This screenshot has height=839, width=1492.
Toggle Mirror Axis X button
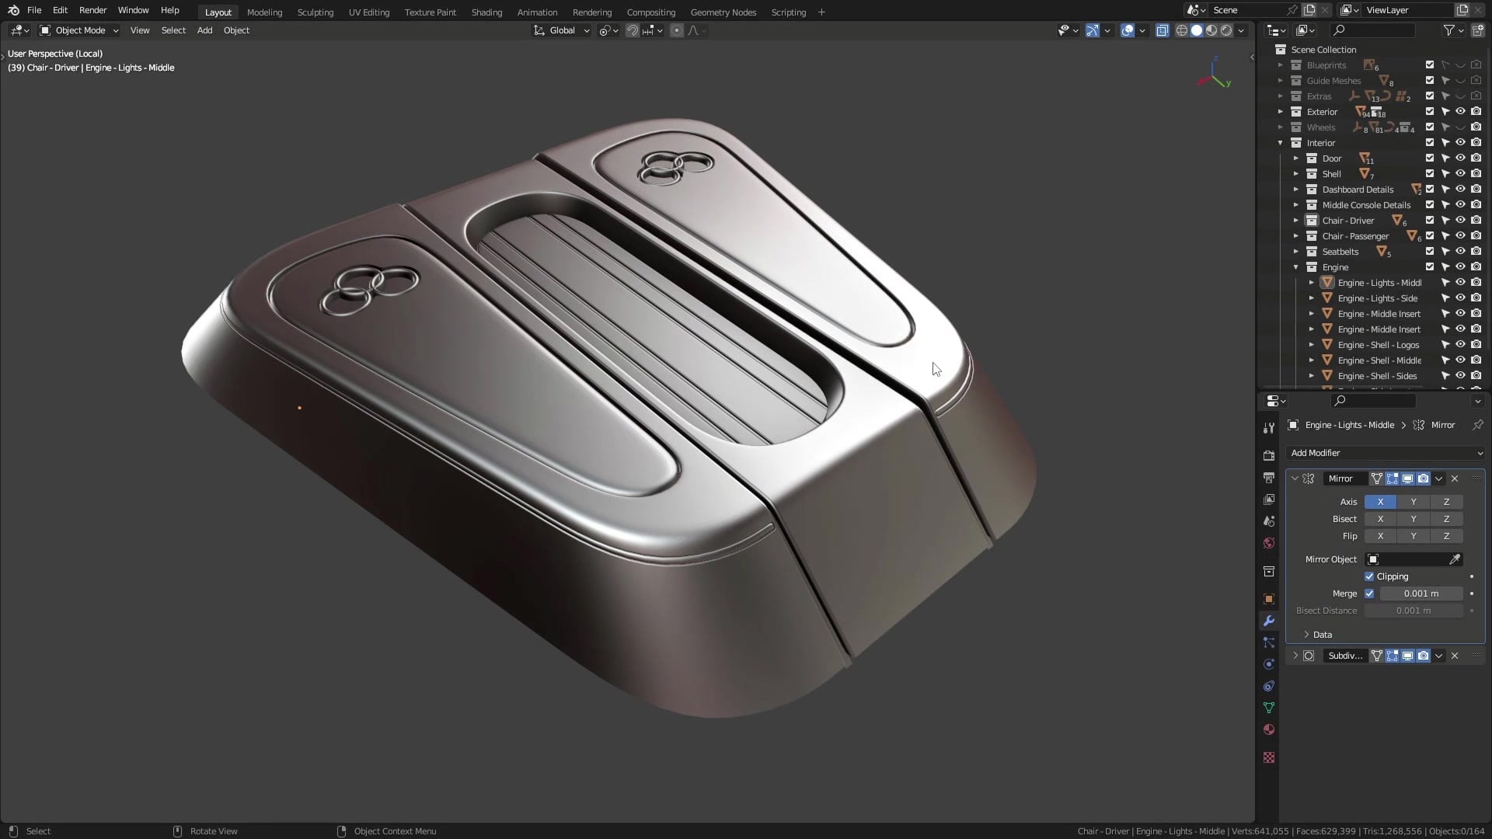coord(1380,502)
